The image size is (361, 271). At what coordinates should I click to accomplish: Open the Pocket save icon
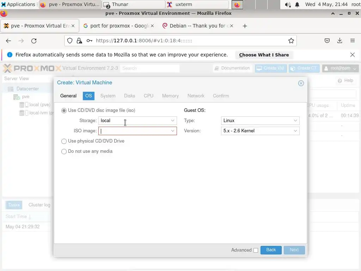click(x=327, y=41)
